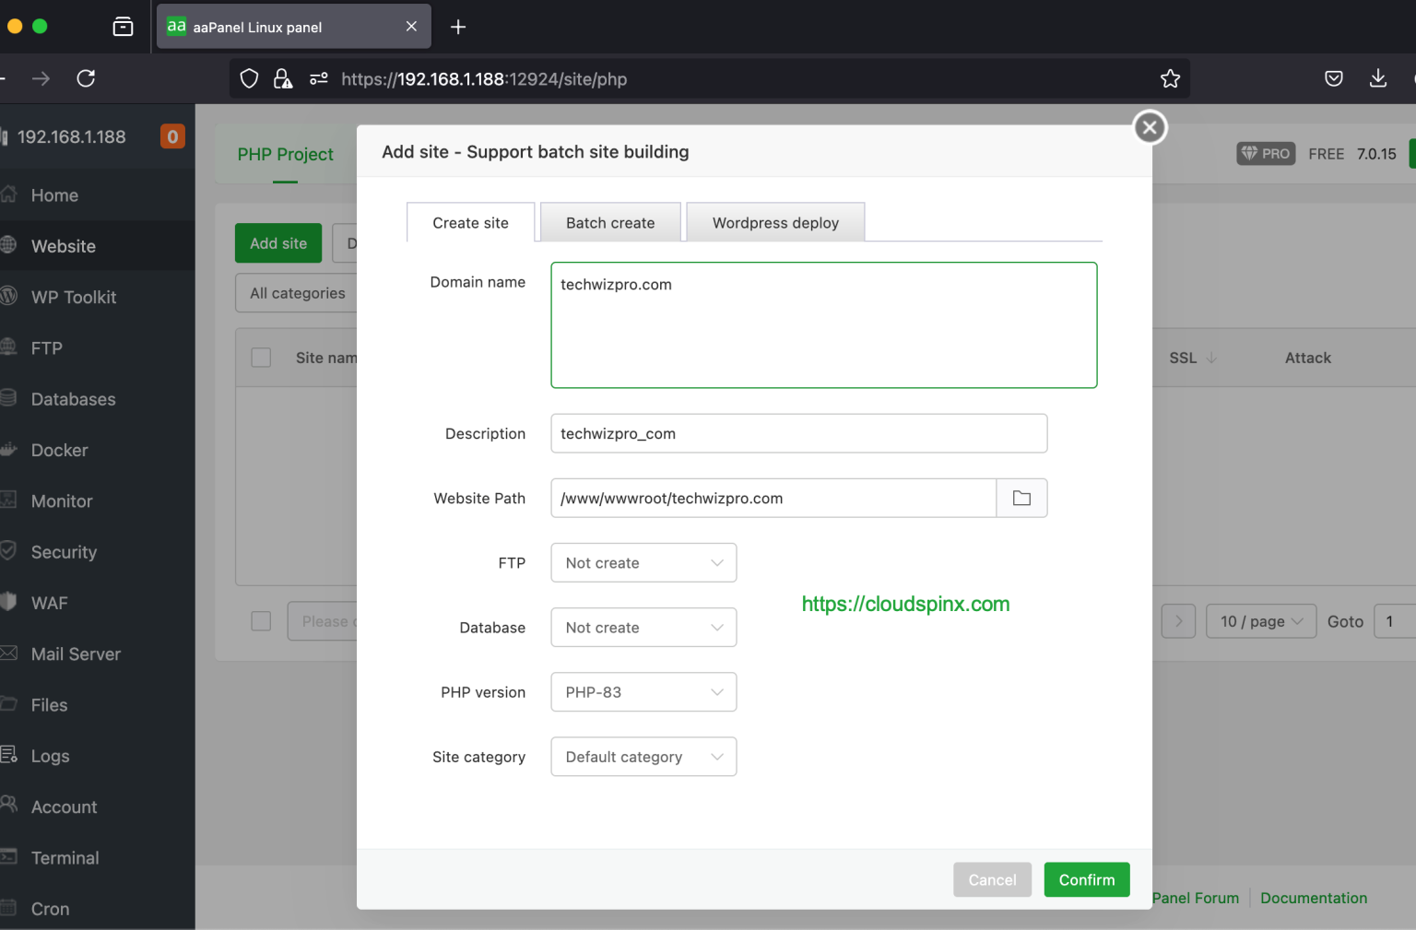Viewport: 1416px width, 930px height.
Task: Open the WP Toolkit sidebar icon
Action: (10, 297)
